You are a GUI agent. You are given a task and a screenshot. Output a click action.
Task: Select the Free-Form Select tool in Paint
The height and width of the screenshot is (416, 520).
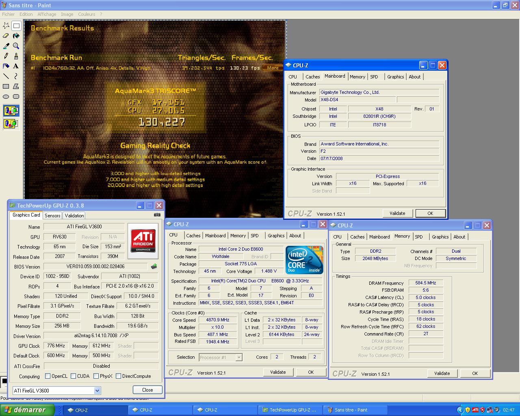coord(6,26)
